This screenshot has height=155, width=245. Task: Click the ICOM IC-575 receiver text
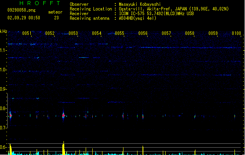(156, 14)
